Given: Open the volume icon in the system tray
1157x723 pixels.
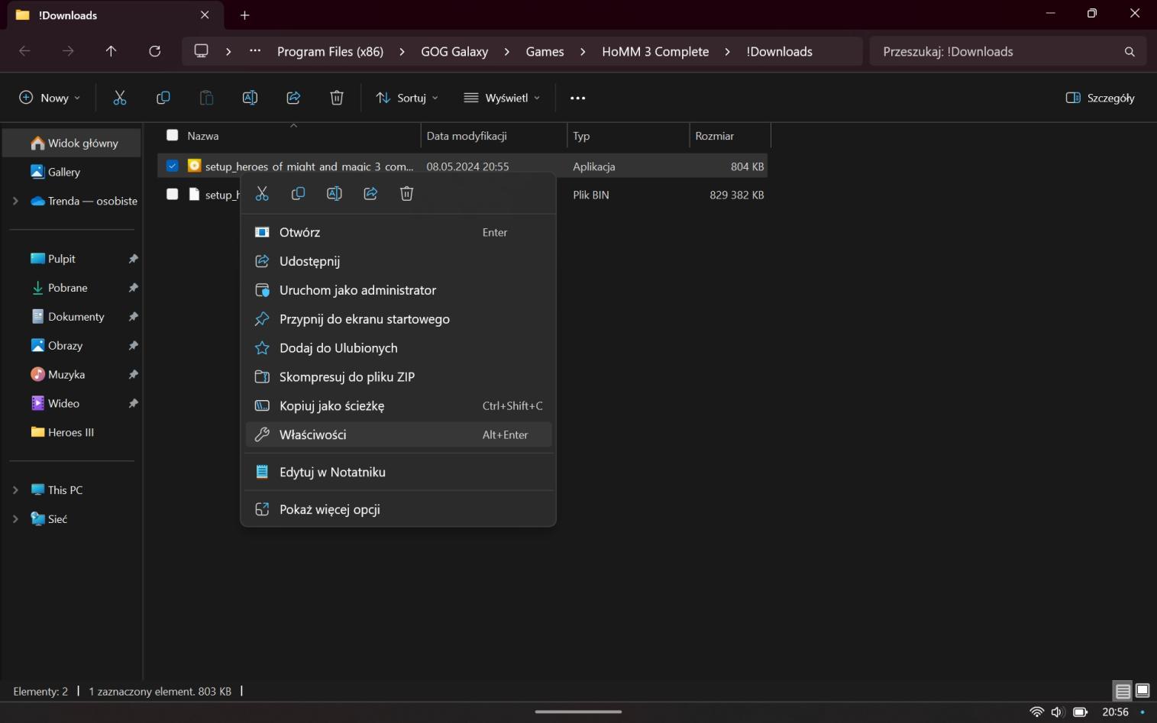Looking at the screenshot, I should tap(1056, 712).
